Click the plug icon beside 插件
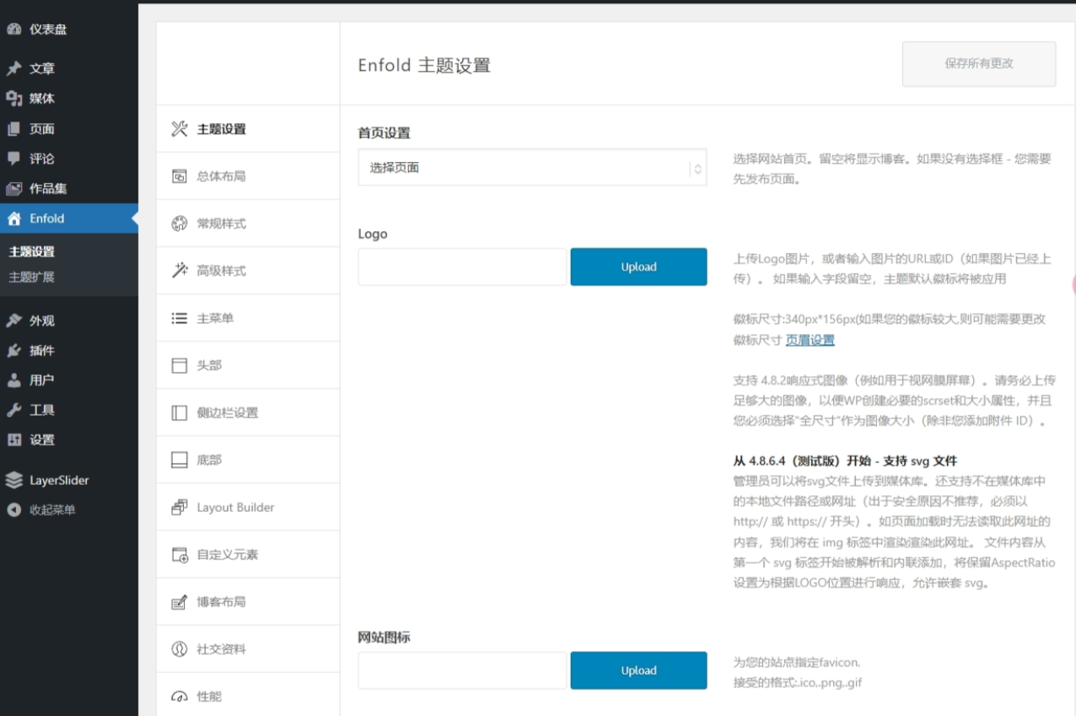 click(13, 351)
